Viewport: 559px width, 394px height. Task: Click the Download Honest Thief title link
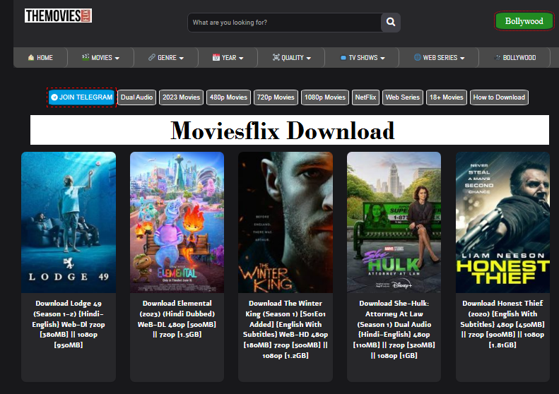(502, 324)
